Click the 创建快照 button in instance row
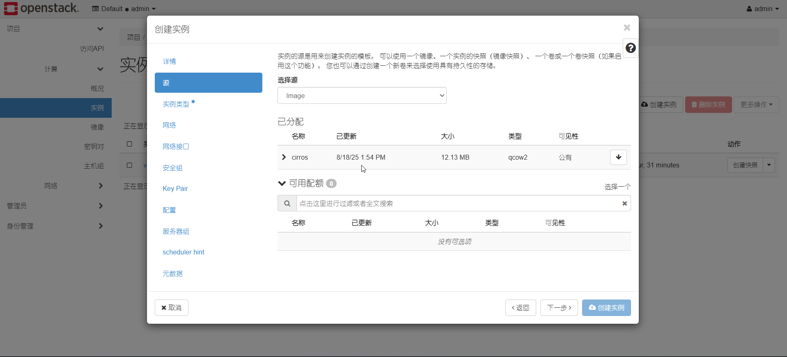The width and height of the screenshot is (787, 357). point(745,165)
